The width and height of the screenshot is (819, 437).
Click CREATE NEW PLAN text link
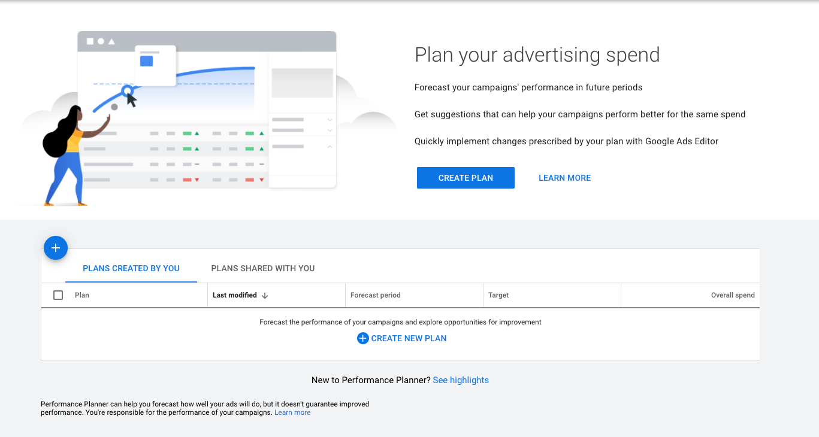click(x=409, y=338)
